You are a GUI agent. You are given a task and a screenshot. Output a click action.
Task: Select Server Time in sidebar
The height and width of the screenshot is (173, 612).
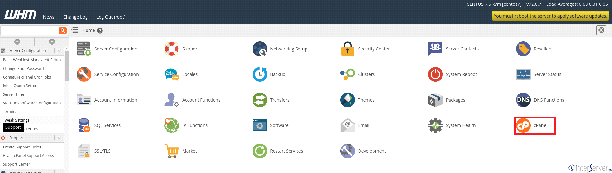tap(13, 94)
